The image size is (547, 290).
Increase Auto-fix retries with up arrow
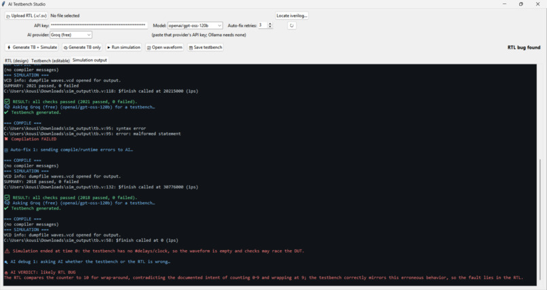pos(269,24)
